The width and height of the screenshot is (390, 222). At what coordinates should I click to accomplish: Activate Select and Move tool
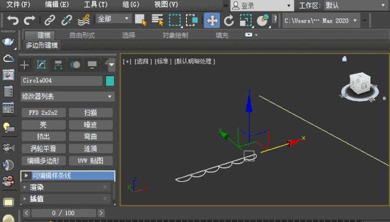[212, 20]
